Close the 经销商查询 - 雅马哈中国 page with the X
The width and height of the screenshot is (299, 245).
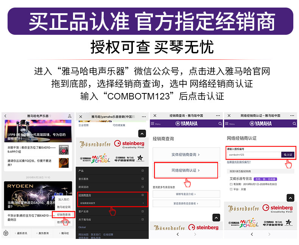pos(155,116)
